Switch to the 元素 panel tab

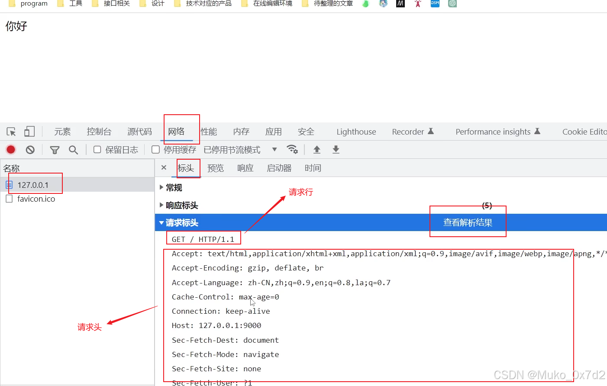(x=62, y=132)
